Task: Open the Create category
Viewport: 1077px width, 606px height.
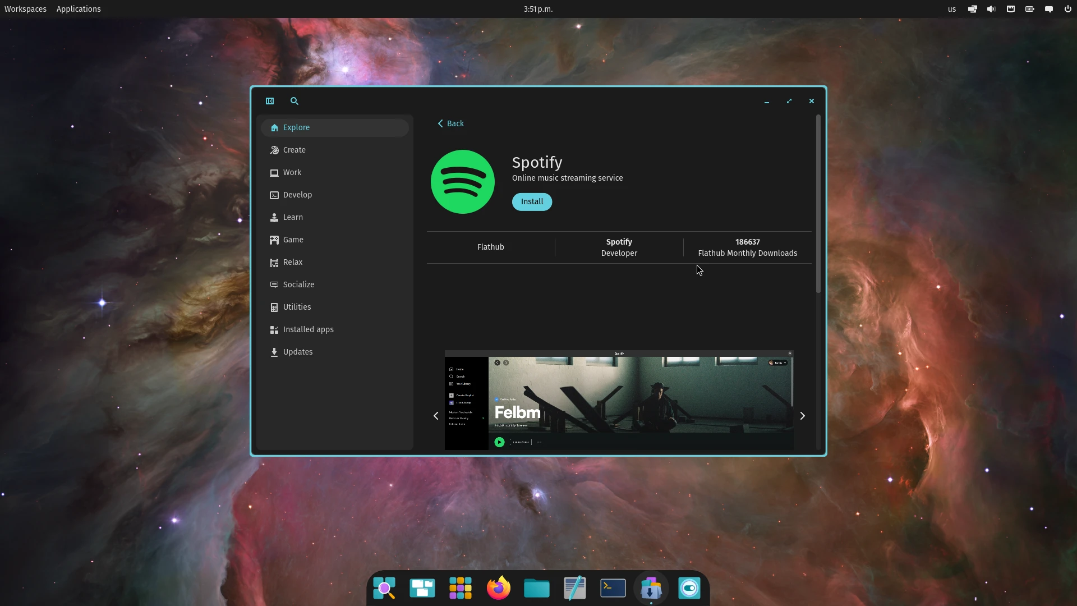Action: click(294, 150)
